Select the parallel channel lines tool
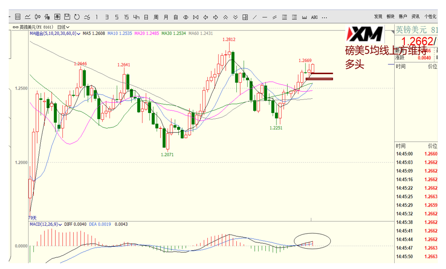 [275, 17]
